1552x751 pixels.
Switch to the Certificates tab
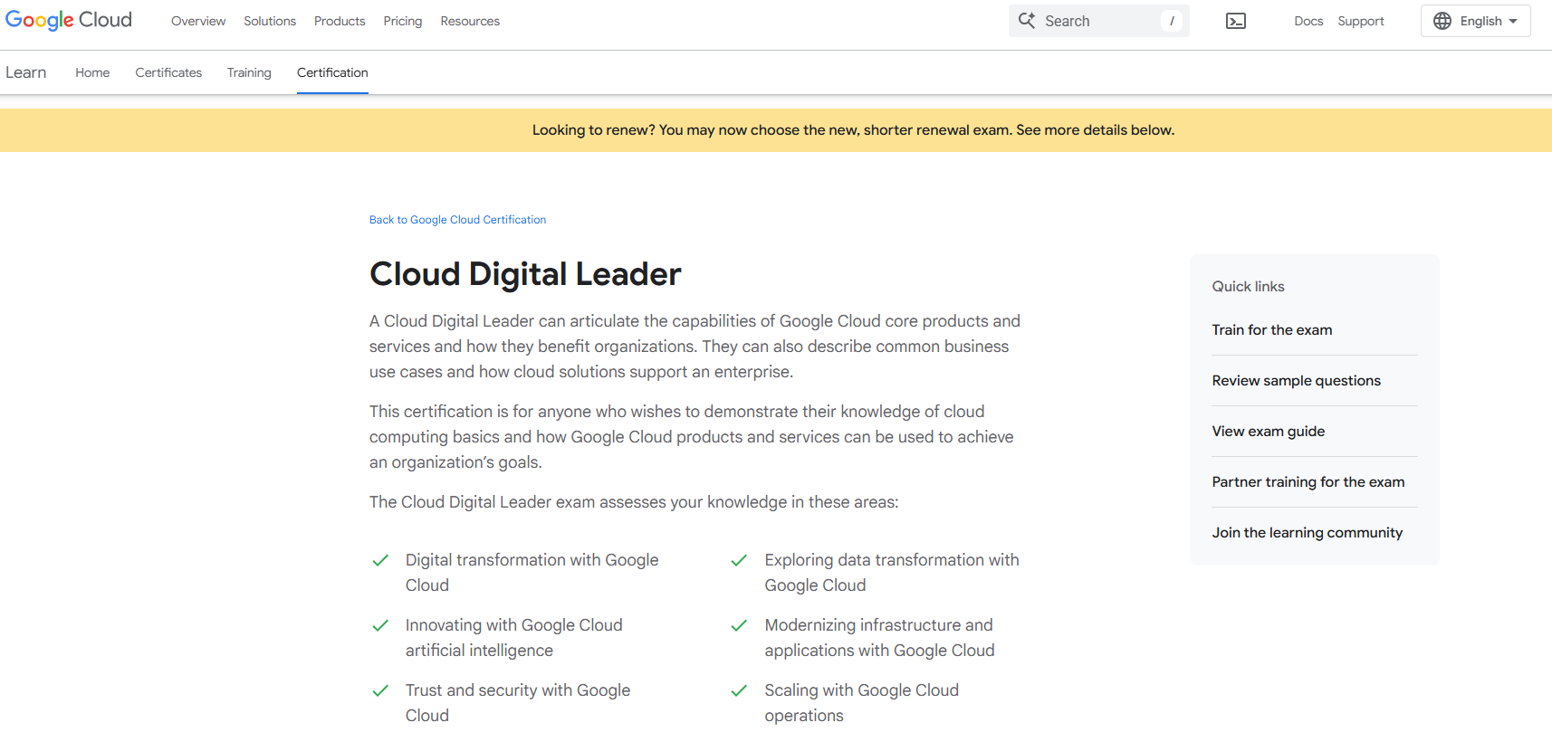tap(168, 72)
